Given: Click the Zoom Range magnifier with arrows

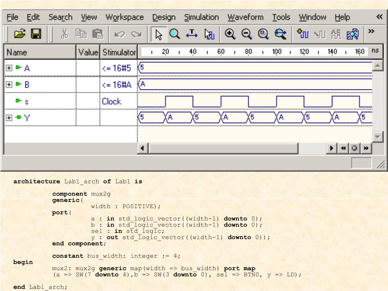Looking at the screenshot, I should tap(280, 34).
